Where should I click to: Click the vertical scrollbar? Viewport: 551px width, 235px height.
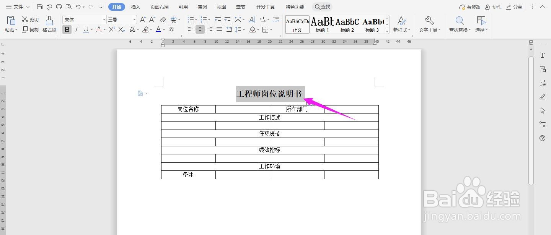point(531,120)
